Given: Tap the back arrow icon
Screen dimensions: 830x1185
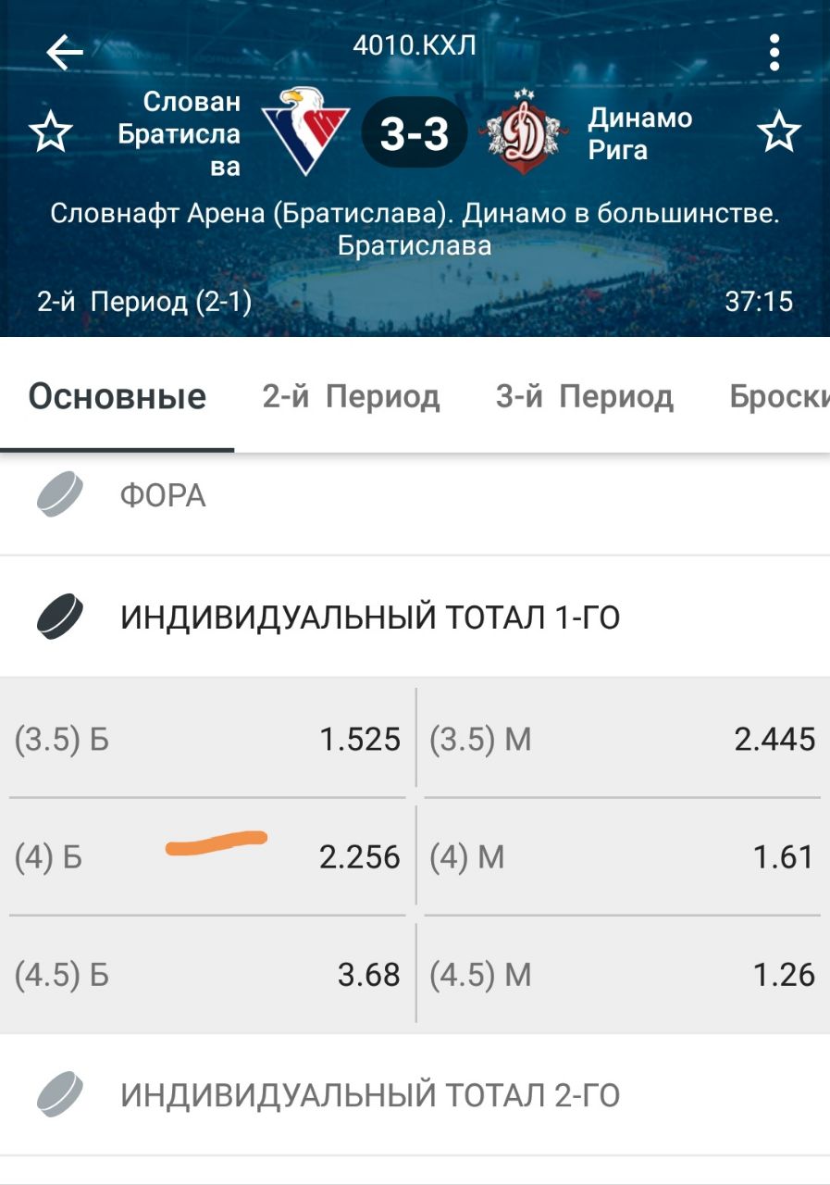Looking at the screenshot, I should [x=65, y=53].
